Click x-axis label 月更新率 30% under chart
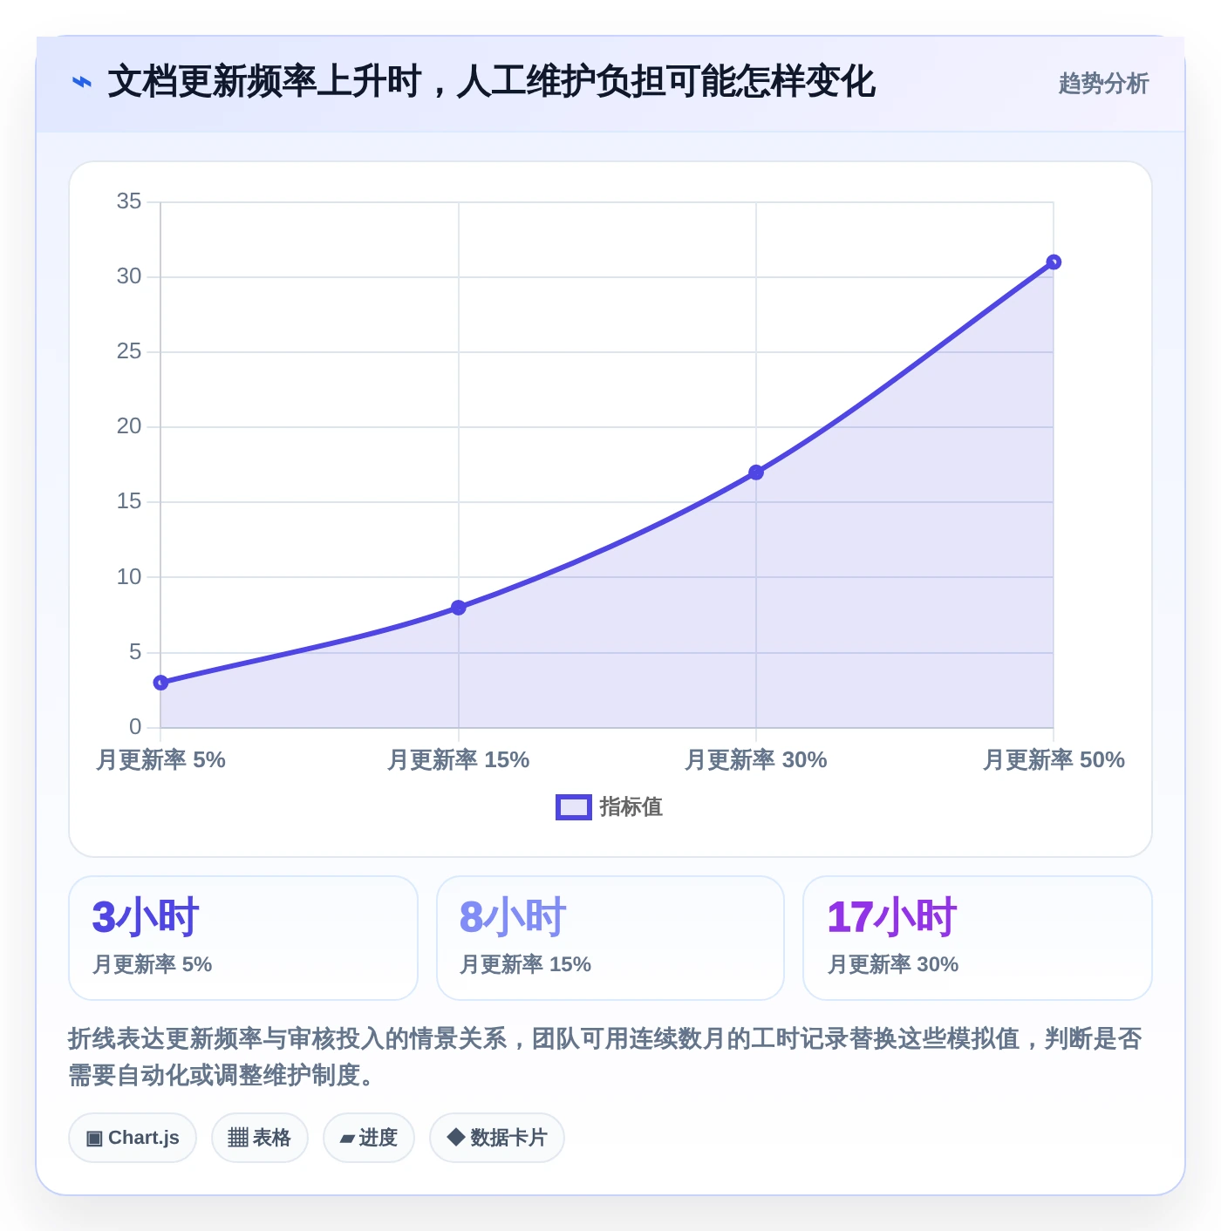The width and height of the screenshot is (1221, 1231). tap(756, 760)
